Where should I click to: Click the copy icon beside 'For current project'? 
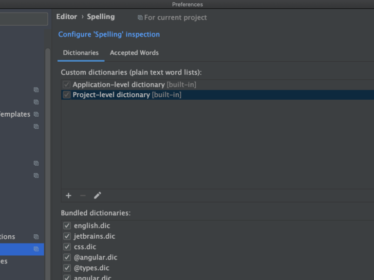click(x=140, y=17)
